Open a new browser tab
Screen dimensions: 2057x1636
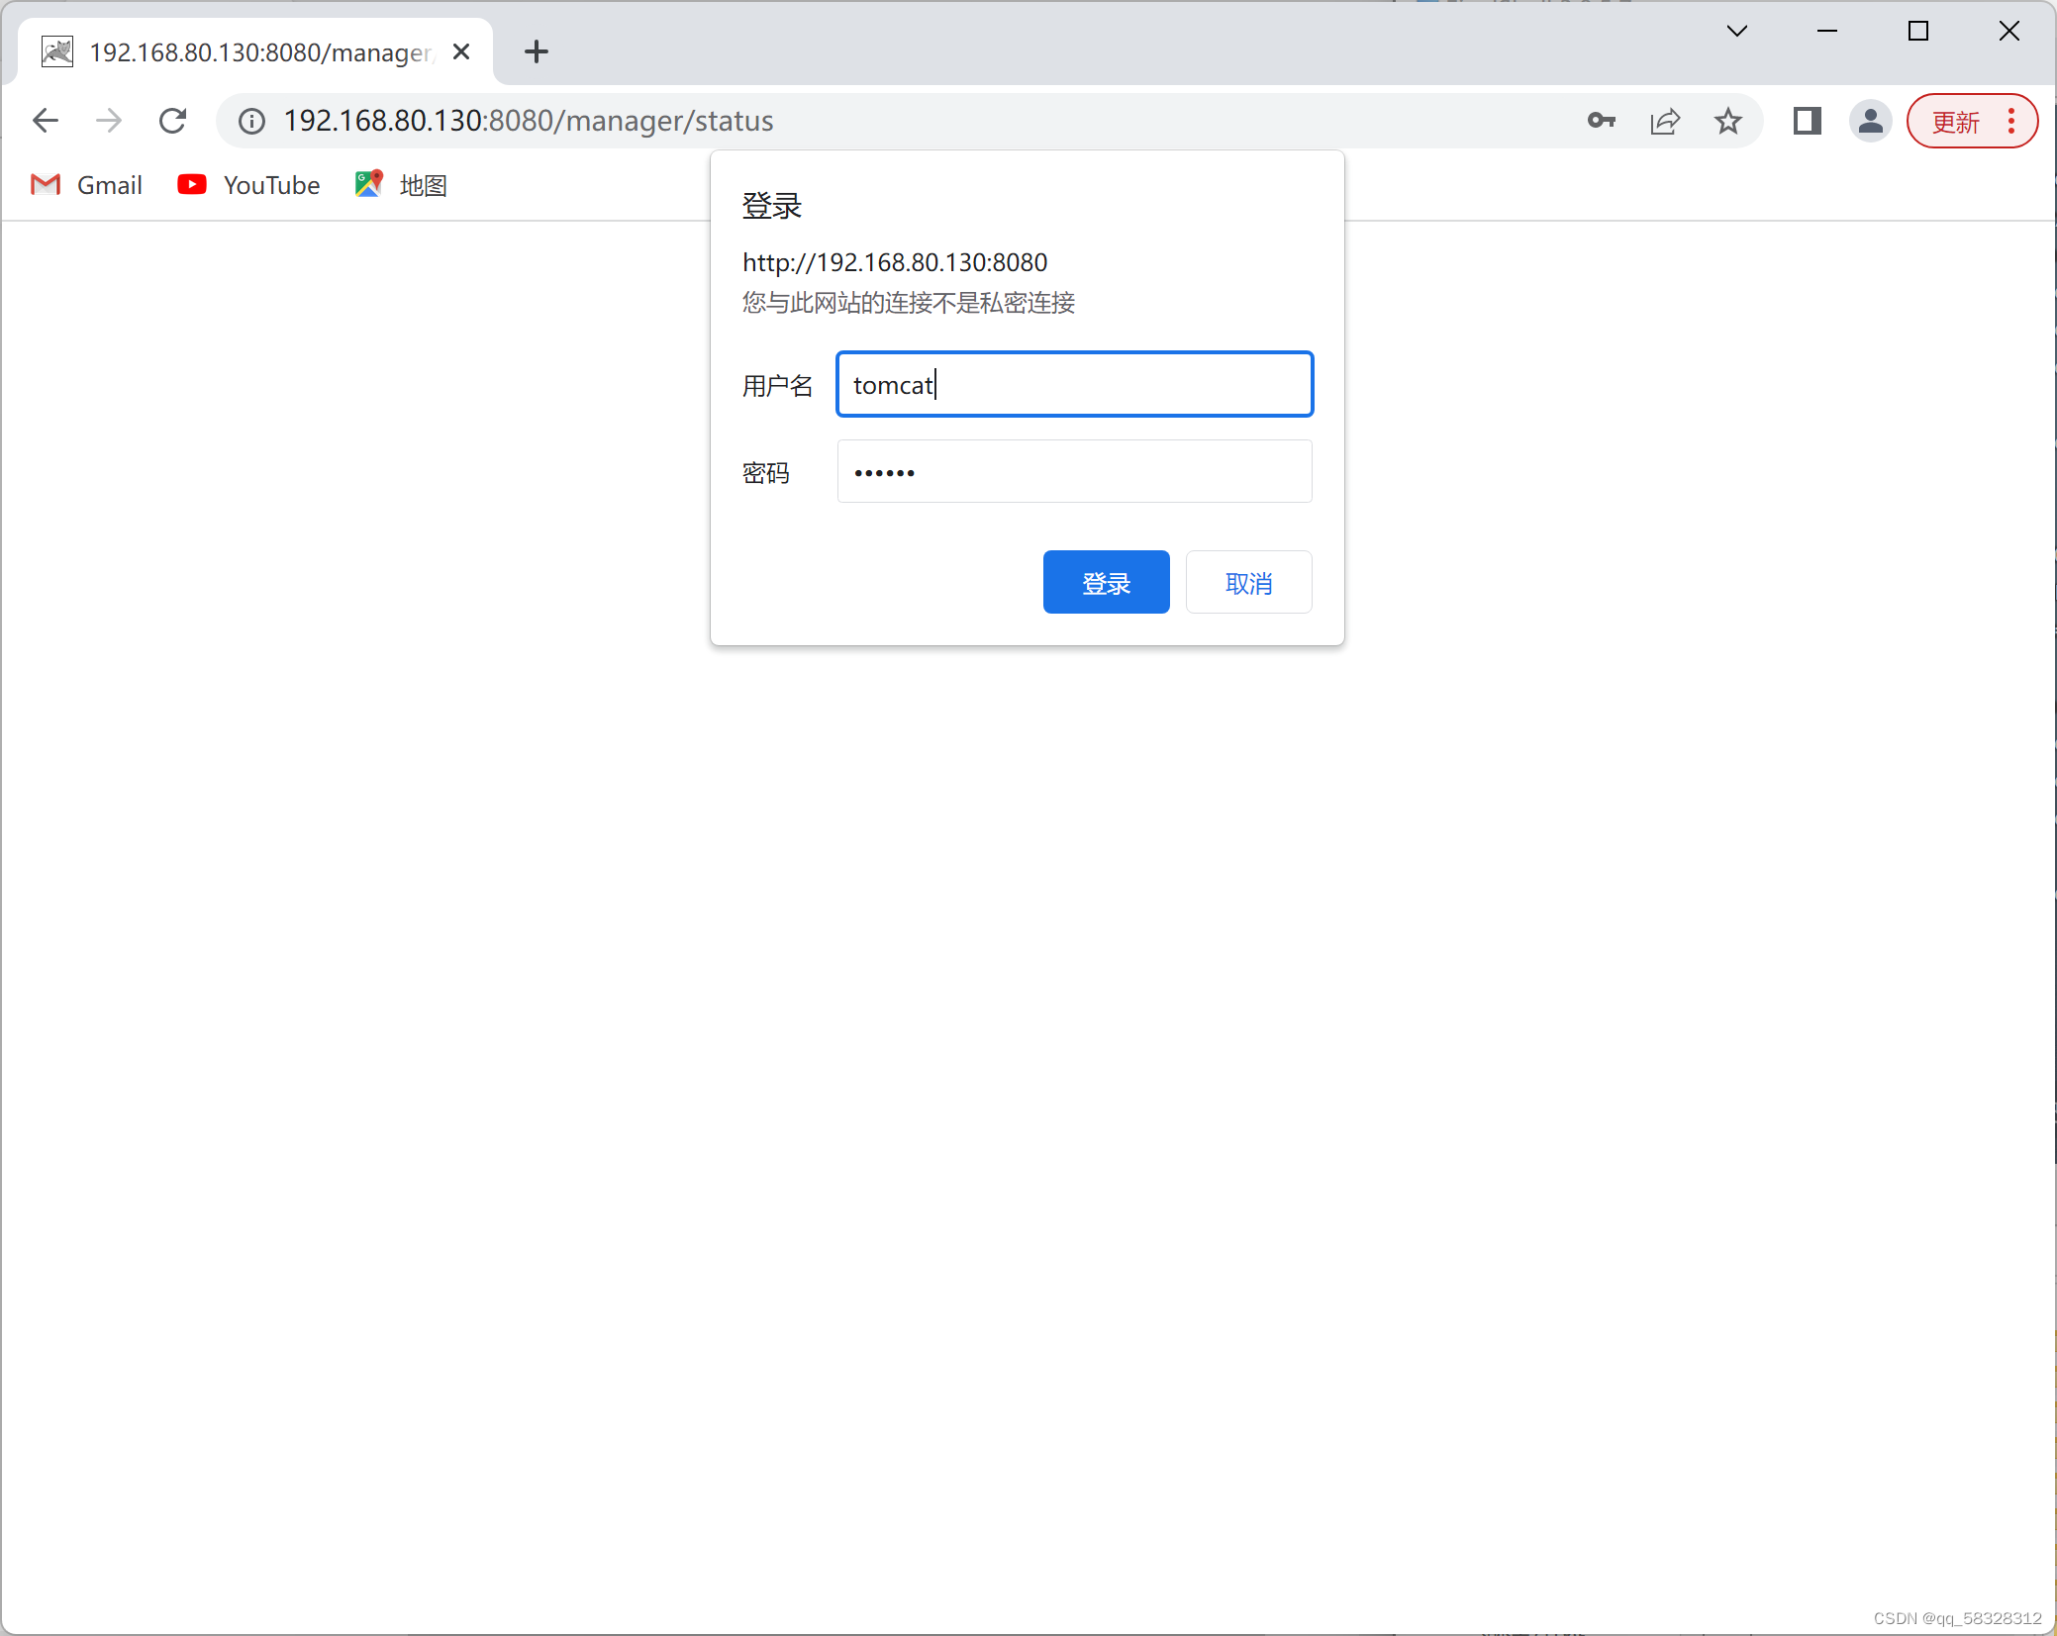[536, 51]
